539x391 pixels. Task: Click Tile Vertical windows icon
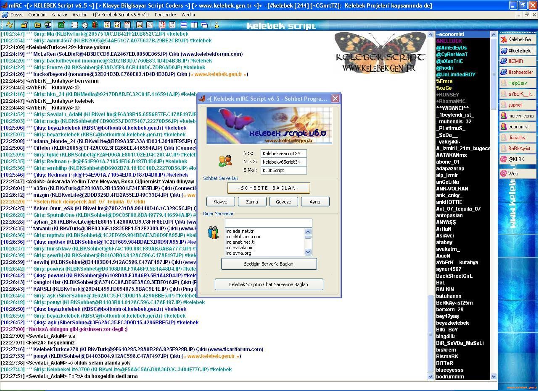[194, 25]
